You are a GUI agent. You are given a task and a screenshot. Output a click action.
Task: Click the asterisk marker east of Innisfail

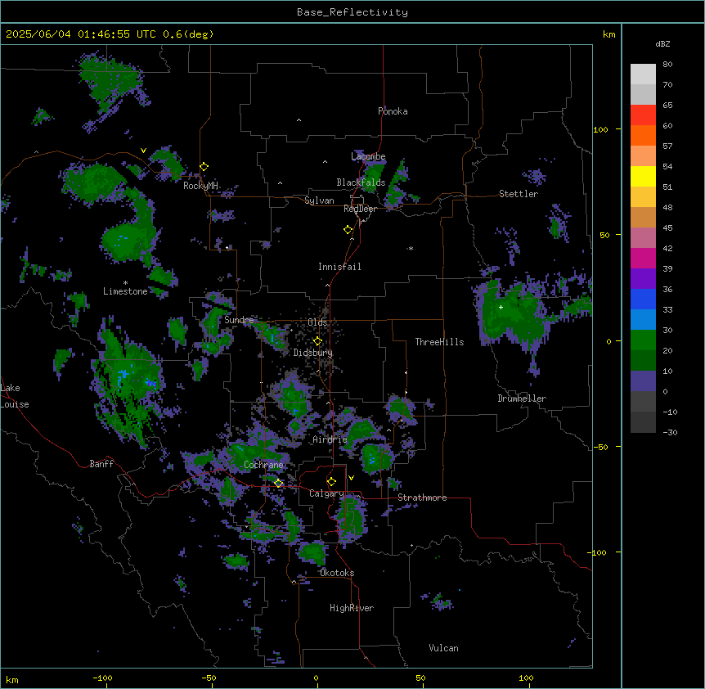point(411,248)
